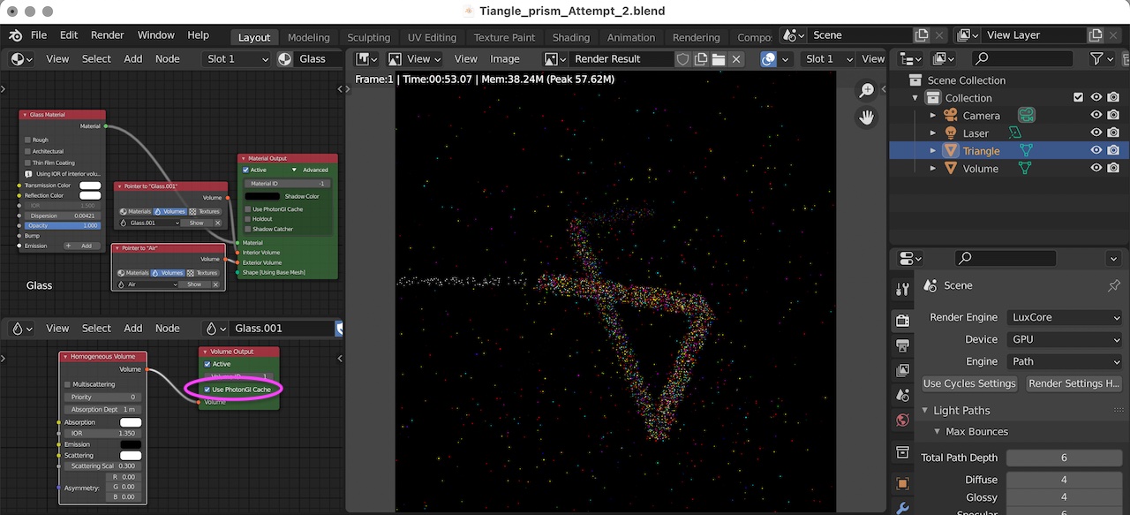Image resolution: width=1130 pixels, height=515 pixels.
Task: Toggle Use PhotonGI Cache in Volume Output
Action: coord(207,390)
